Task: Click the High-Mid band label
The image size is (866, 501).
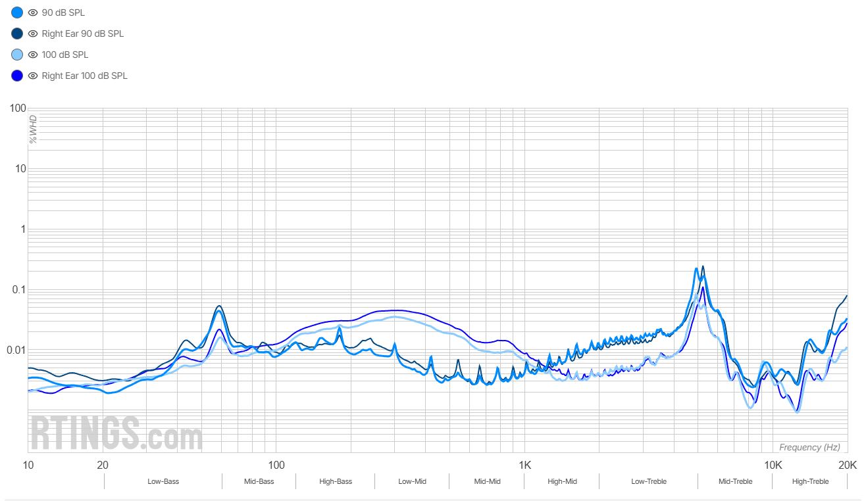Action: coord(562,481)
